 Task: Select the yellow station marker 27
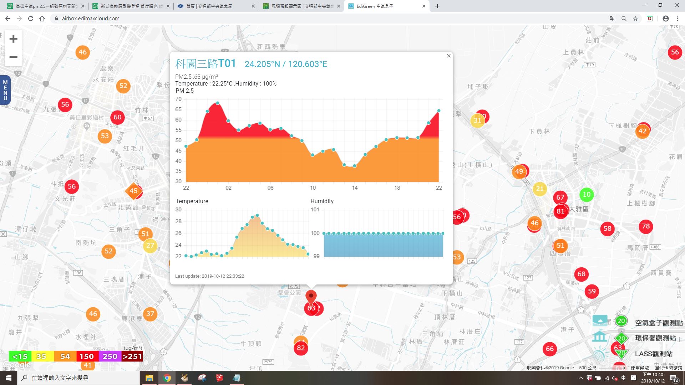[150, 245]
